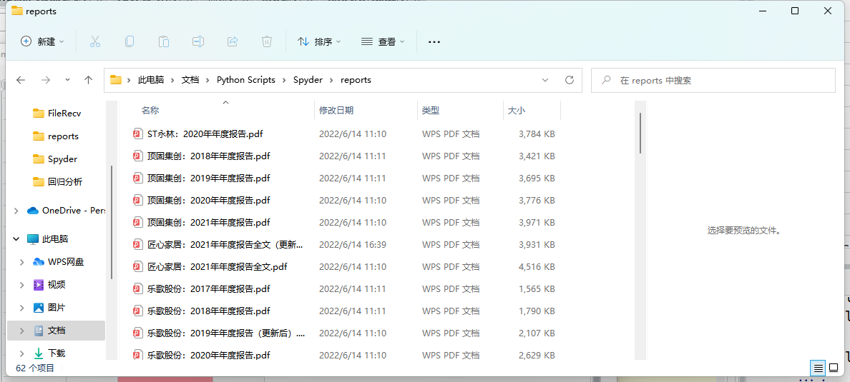Click the Paste clipboard icon

coord(163,41)
